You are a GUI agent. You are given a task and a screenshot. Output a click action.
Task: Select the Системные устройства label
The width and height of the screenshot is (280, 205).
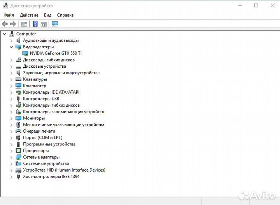click(x=46, y=163)
